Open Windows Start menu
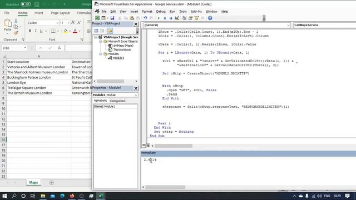The height and width of the screenshot is (200, 356). [4, 196]
